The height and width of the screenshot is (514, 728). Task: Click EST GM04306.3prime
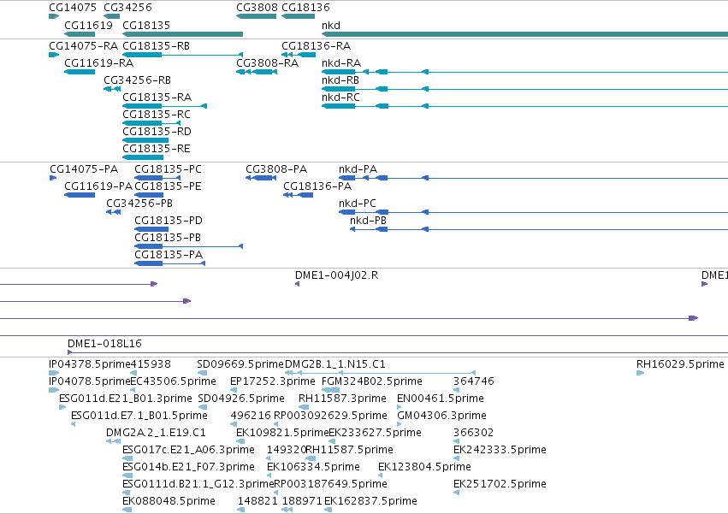pos(400,424)
